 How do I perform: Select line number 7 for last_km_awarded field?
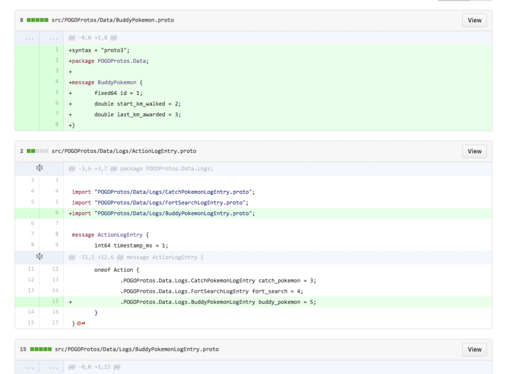tap(56, 114)
